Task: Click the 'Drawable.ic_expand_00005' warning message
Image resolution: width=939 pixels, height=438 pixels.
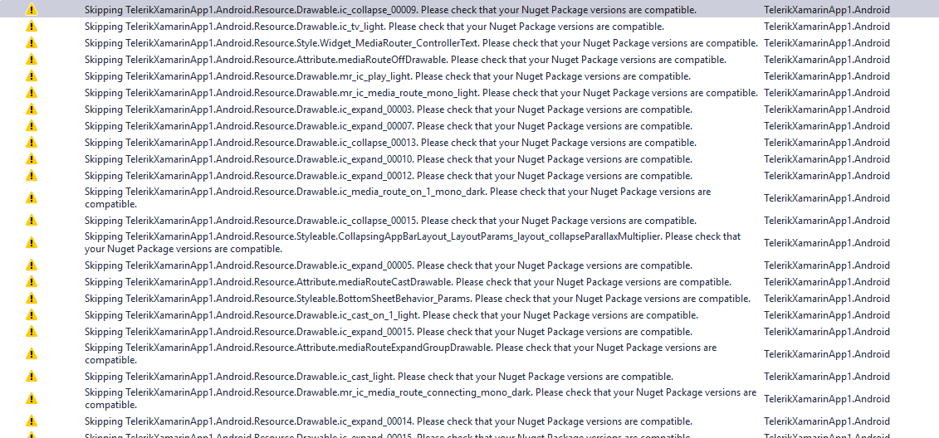Action: tap(388, 265)
